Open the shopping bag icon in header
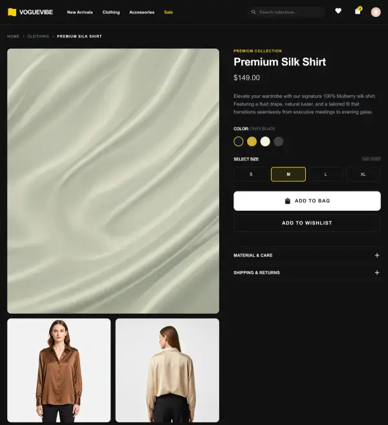This screenshot has height=425, width=388. point(358,11)
